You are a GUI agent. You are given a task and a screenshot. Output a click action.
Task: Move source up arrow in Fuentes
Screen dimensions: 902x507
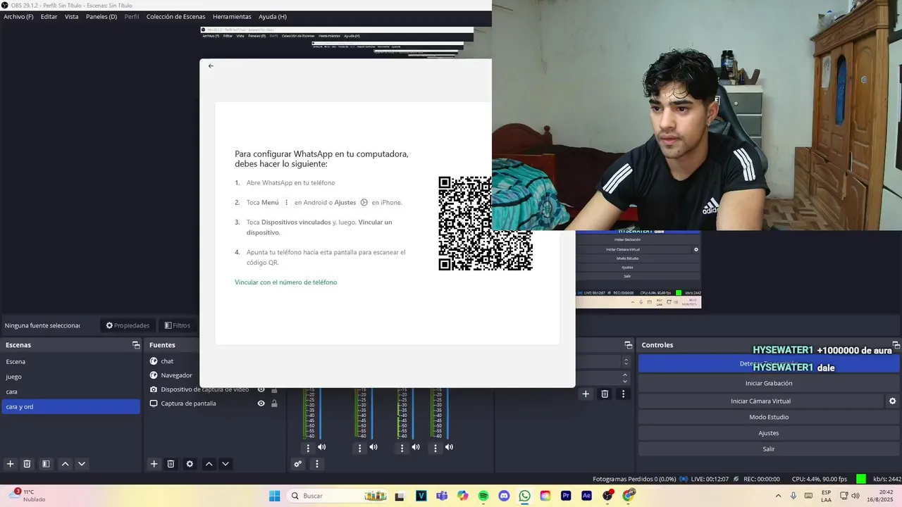209,464
